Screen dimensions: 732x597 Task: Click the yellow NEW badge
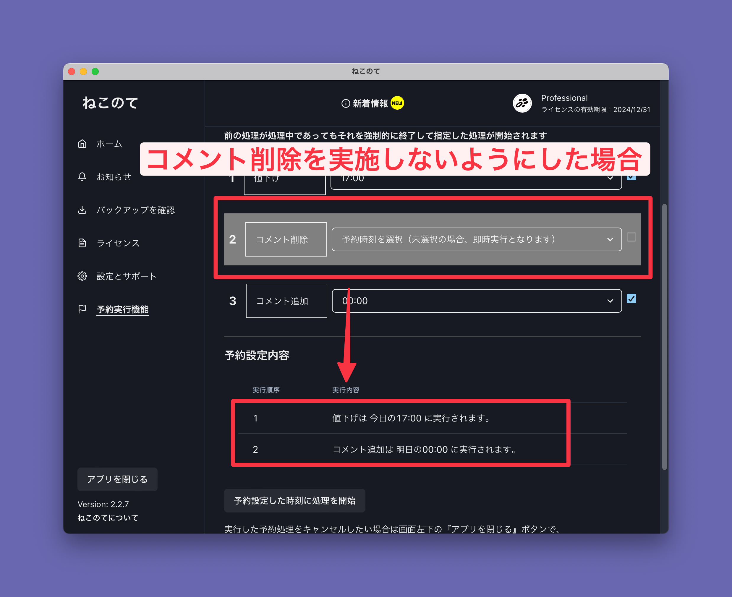coord(397,103)
